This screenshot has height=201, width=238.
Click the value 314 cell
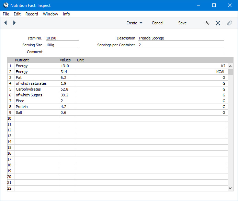(68, 72)
